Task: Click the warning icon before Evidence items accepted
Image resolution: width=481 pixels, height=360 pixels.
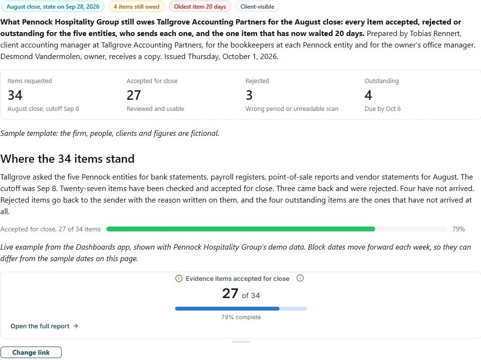Action: click(x=178, y=278)
